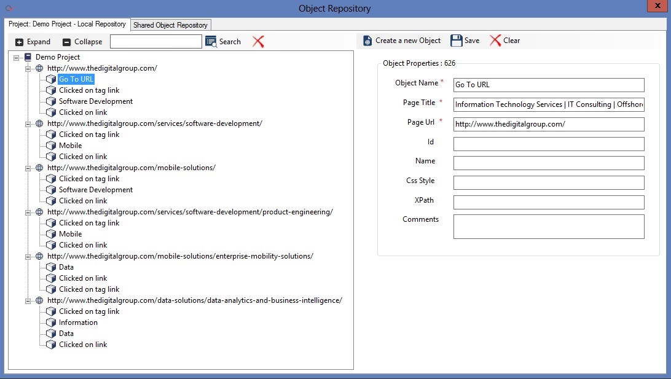Click the globe icon for enterprise-mobility-solutions/ URL
The image size is (671, 379).
click(39, 256)
